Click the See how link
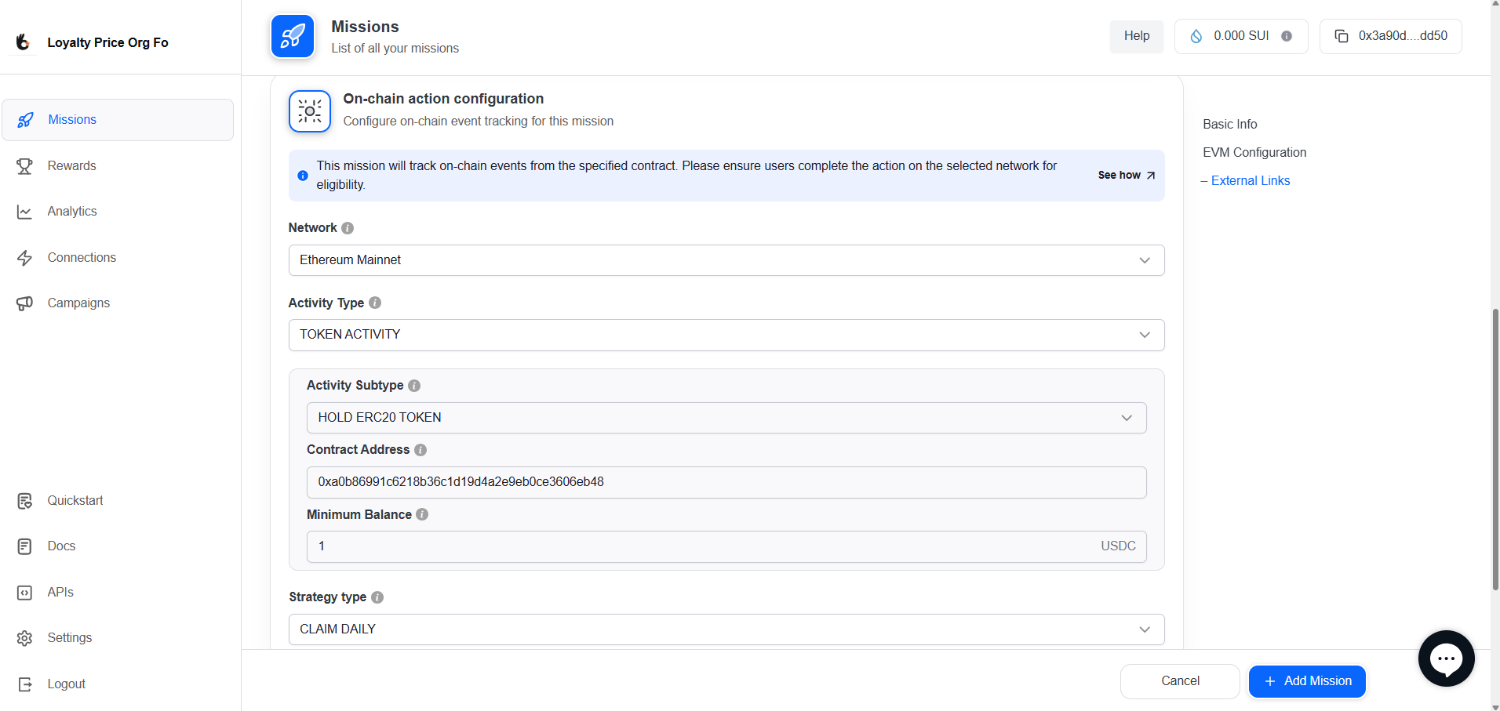This screenshot has height=711, width=1500. point(1127,176)
